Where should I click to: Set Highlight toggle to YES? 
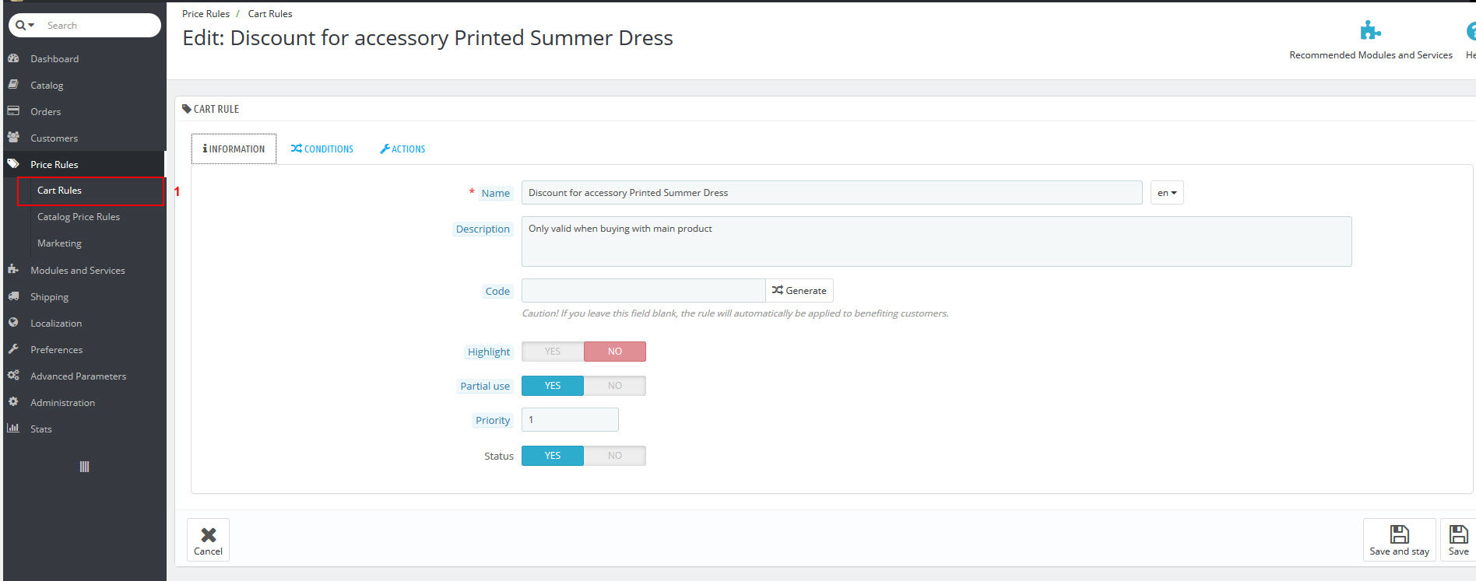553,352
